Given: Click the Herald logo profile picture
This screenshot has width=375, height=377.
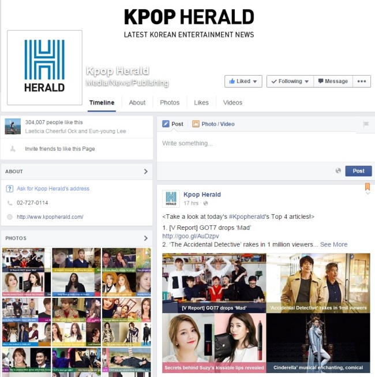Looking at the screenshot, I should pos(44,68).
